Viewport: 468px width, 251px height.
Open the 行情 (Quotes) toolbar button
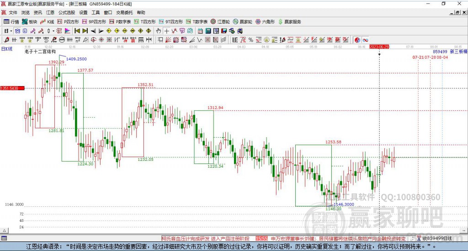point(11,21)
